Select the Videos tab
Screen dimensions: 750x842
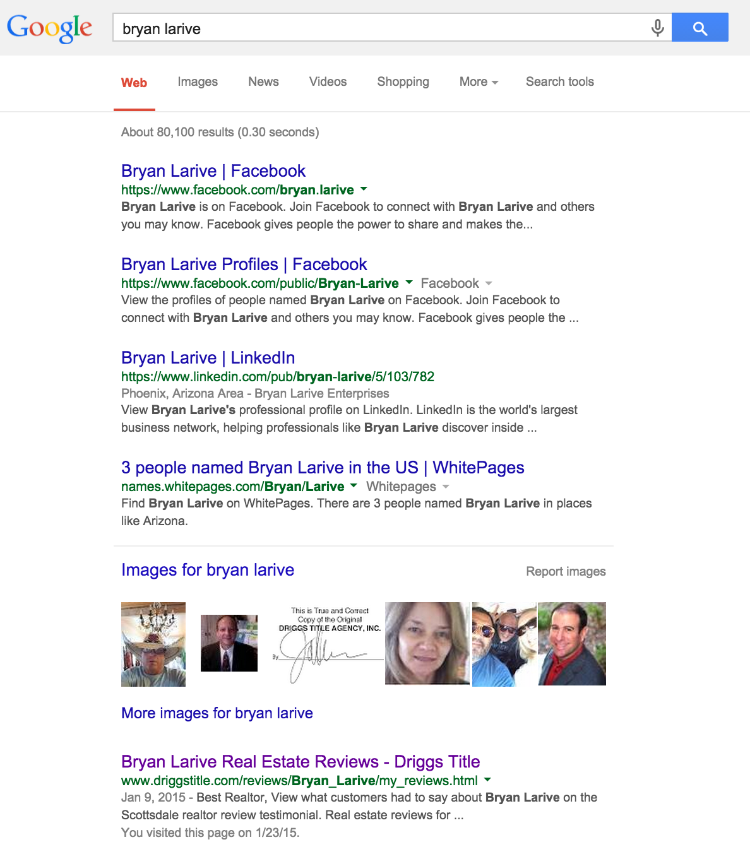pyautogui.click(x=328, y=82)
